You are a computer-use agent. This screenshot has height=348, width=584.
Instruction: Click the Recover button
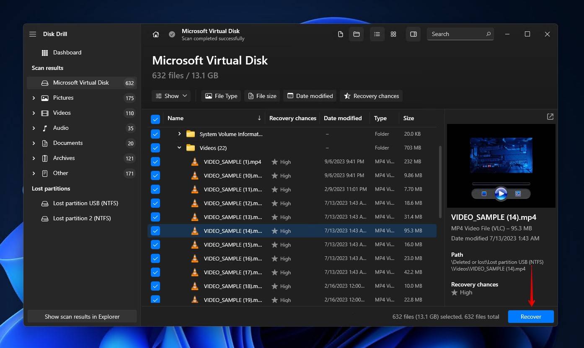click(531, 317)
